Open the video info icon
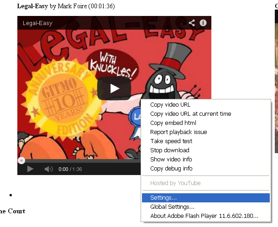Screen dimensions: 278x227 coord(203,23)
